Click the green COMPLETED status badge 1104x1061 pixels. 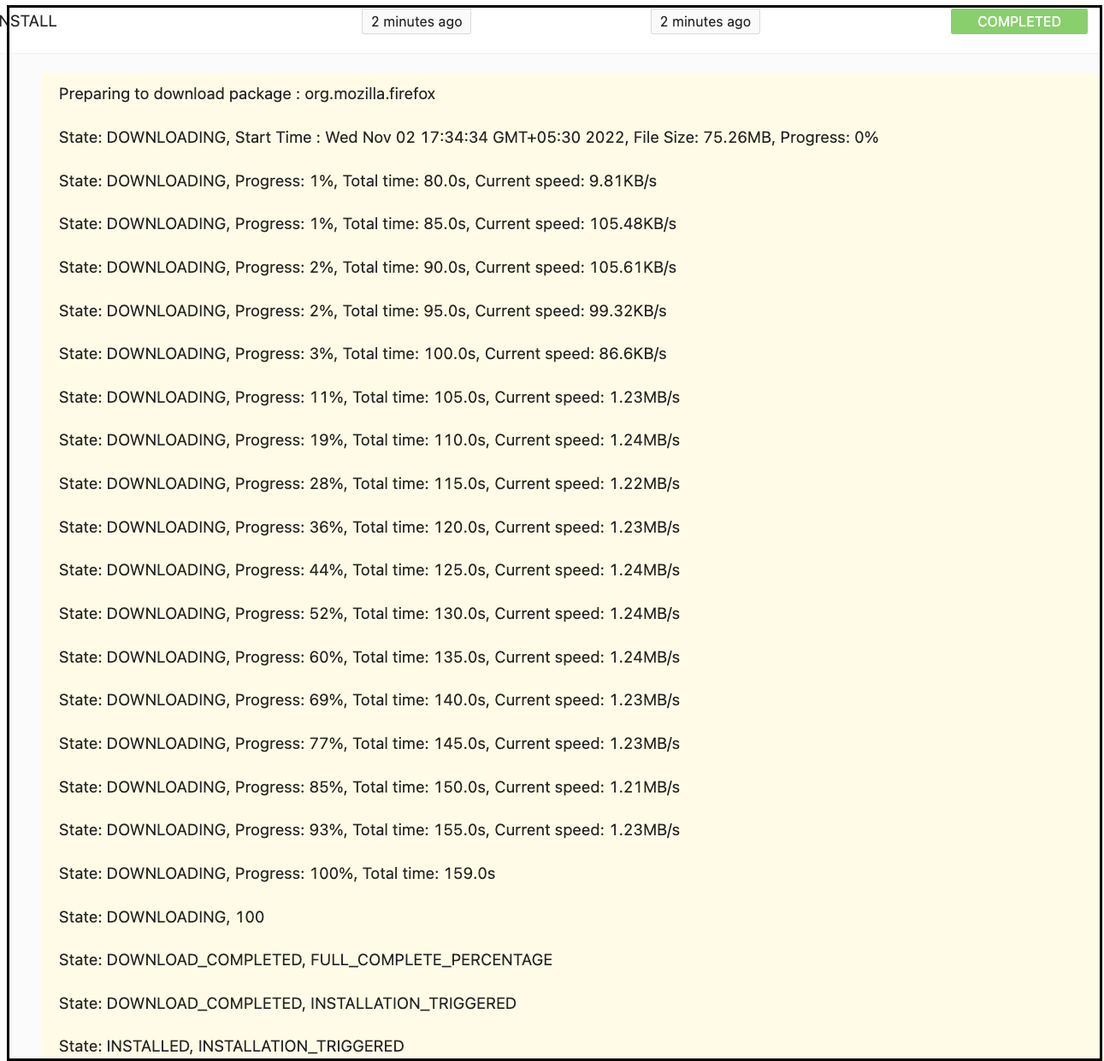point(1018,22)
